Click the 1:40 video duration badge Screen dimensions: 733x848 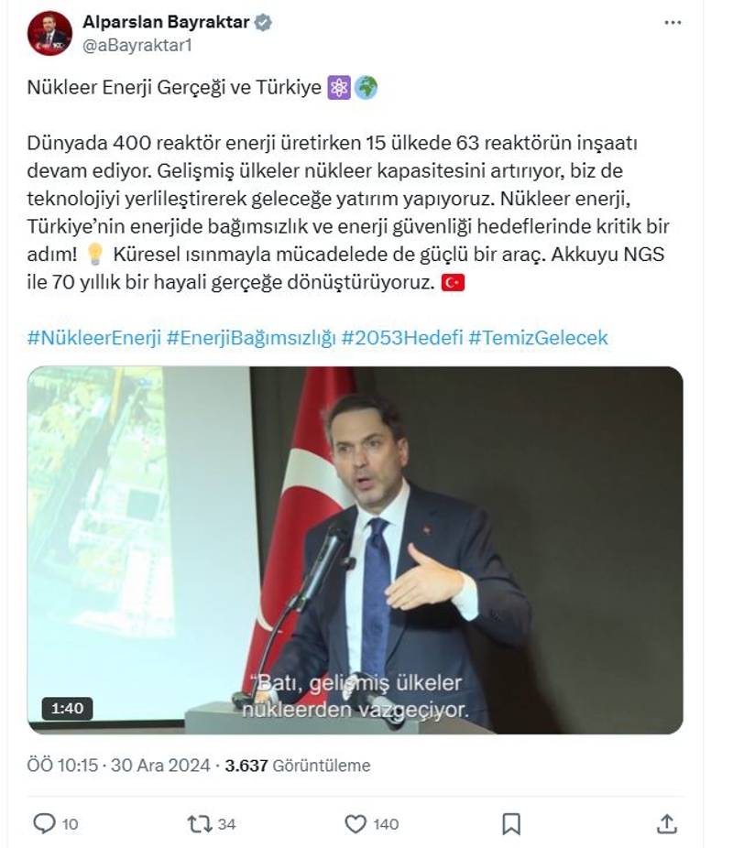(x=67, y=708)
